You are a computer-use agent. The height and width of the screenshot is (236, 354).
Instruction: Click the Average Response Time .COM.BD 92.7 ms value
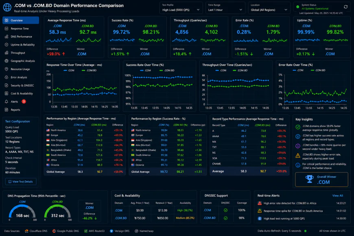pyautogui.click(x=88, y=32)
